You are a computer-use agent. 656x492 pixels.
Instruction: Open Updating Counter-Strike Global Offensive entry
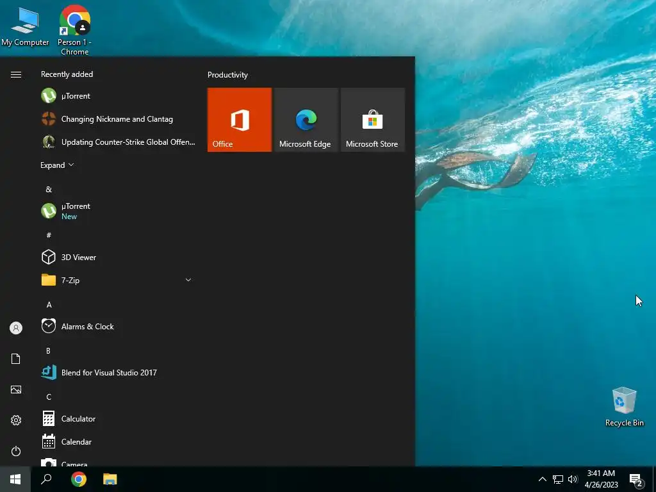(x=117, y=142)
